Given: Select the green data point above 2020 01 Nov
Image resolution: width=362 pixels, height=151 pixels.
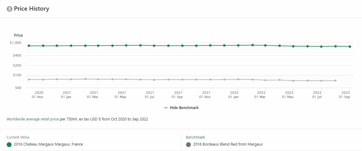Looking at the screenshot, I should [x=43, y=46].
